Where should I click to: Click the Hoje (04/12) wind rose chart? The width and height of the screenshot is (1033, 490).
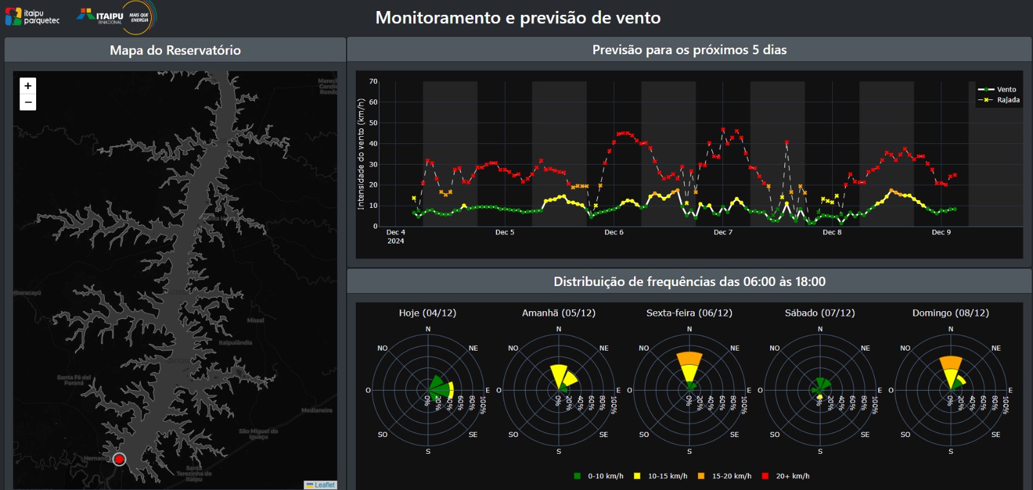click(428, 390)
